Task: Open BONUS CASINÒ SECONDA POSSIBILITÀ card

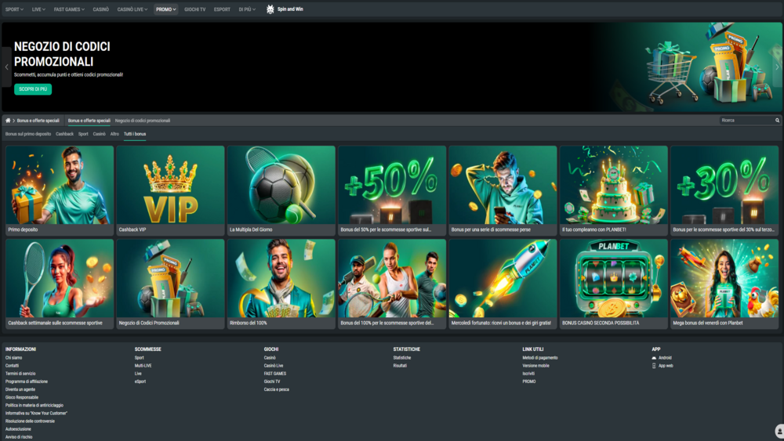Action: click(614, 284)
